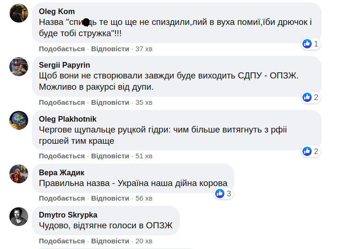This screenshot has height=249, width=339.
Task: Open Oleg Kom's profile picture
Action: [x=19, y=13]
